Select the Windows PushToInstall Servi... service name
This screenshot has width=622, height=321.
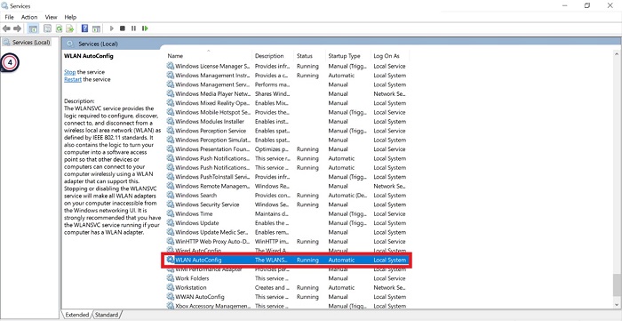coord(212,177)
